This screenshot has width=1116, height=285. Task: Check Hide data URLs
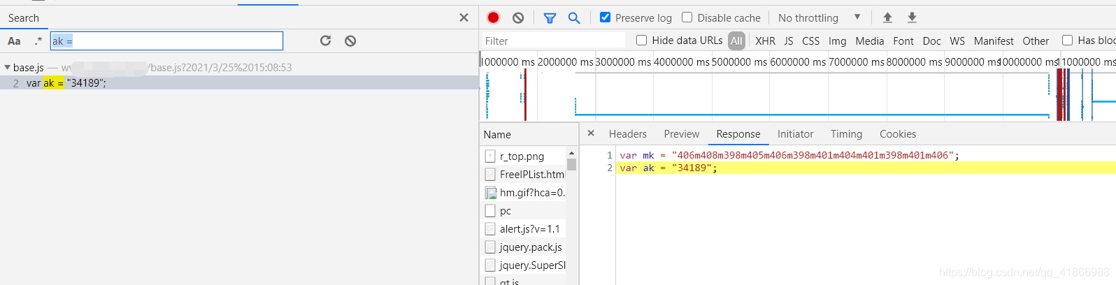coord(641,41)
